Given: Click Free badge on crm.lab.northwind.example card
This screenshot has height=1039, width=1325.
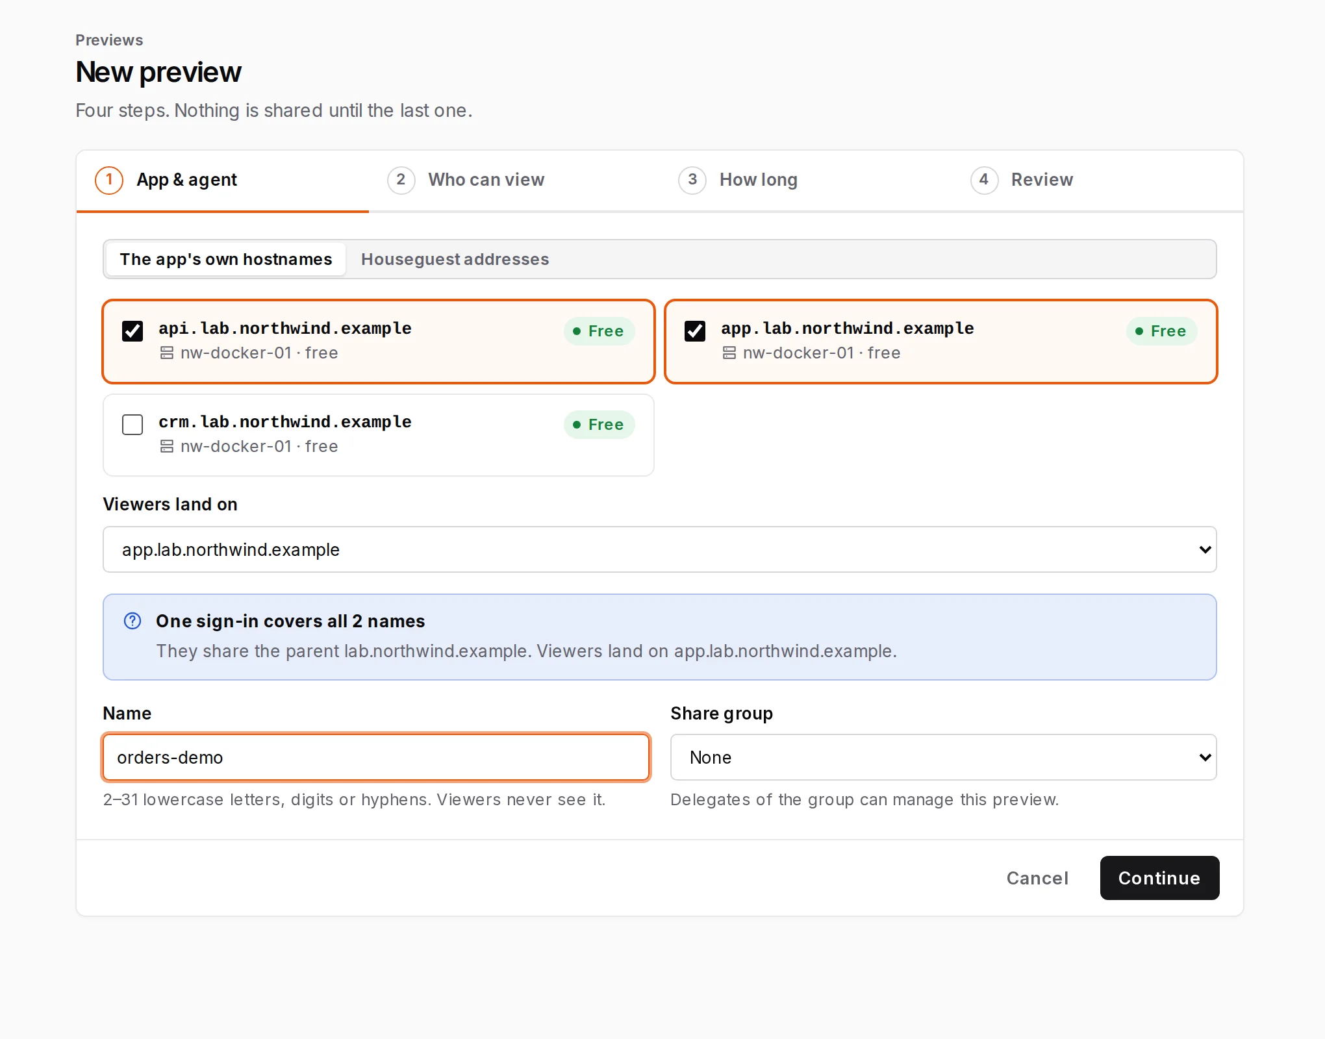Looking at the screenshot, I should (599, 425).
